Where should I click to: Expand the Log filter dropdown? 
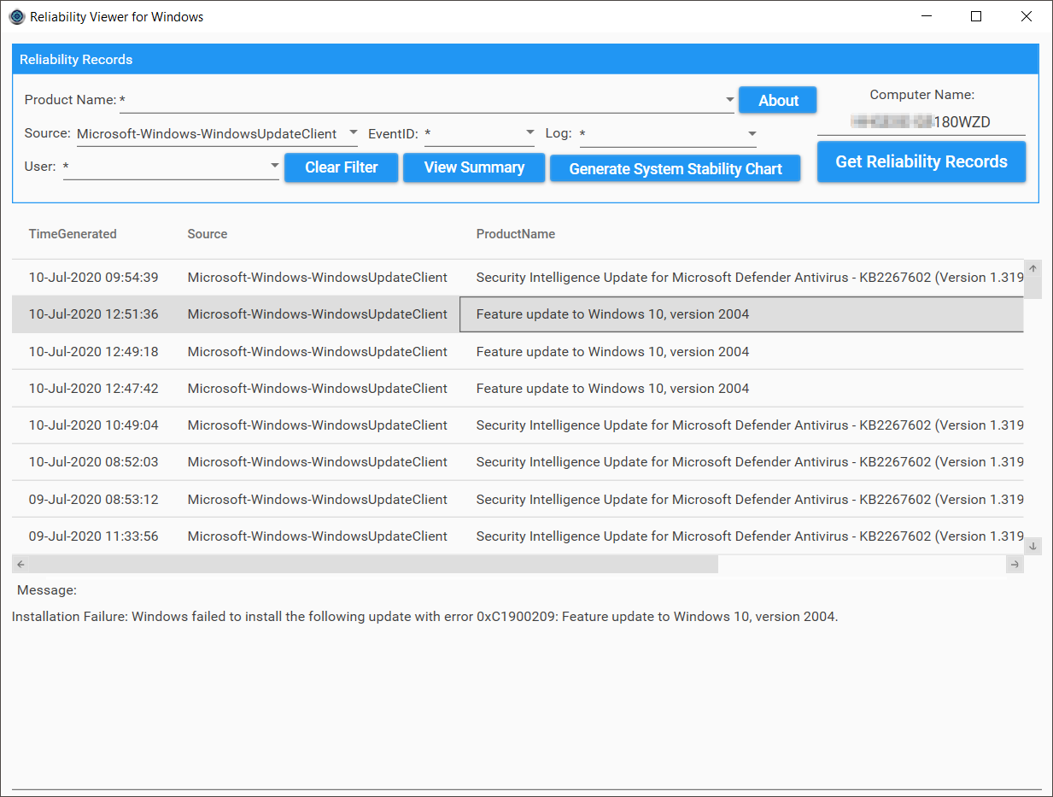point(752,133)
